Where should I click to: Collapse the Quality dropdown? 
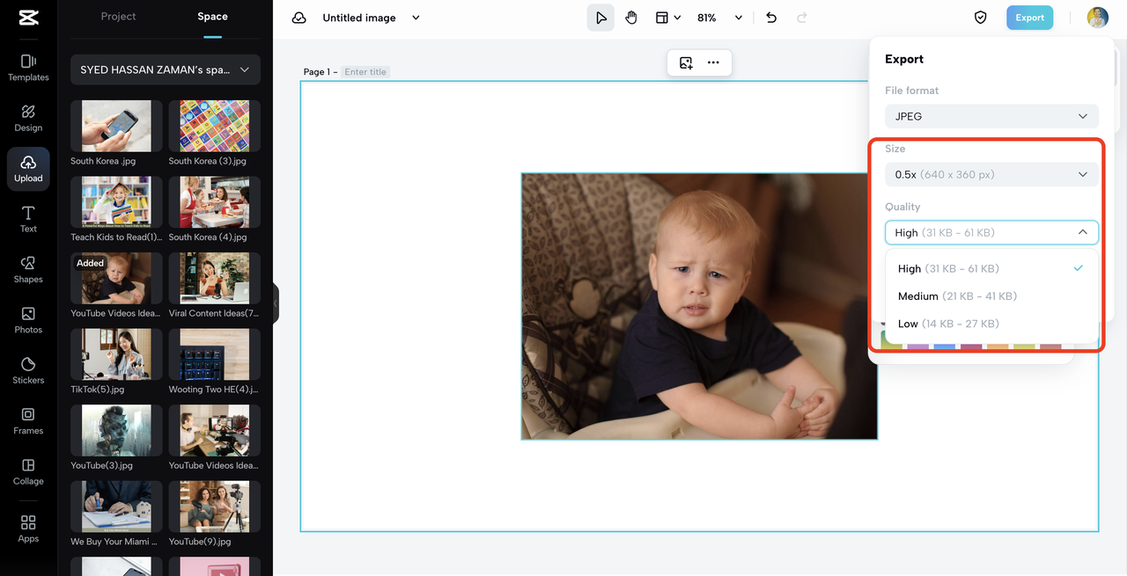(991, 232)
